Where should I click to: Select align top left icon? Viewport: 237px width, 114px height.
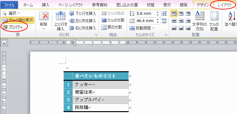174,13
